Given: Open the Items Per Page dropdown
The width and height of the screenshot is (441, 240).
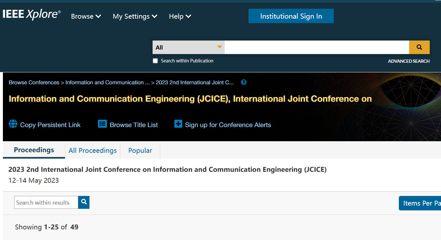Looking at the screenshot, I should click(x=420, y=203).
